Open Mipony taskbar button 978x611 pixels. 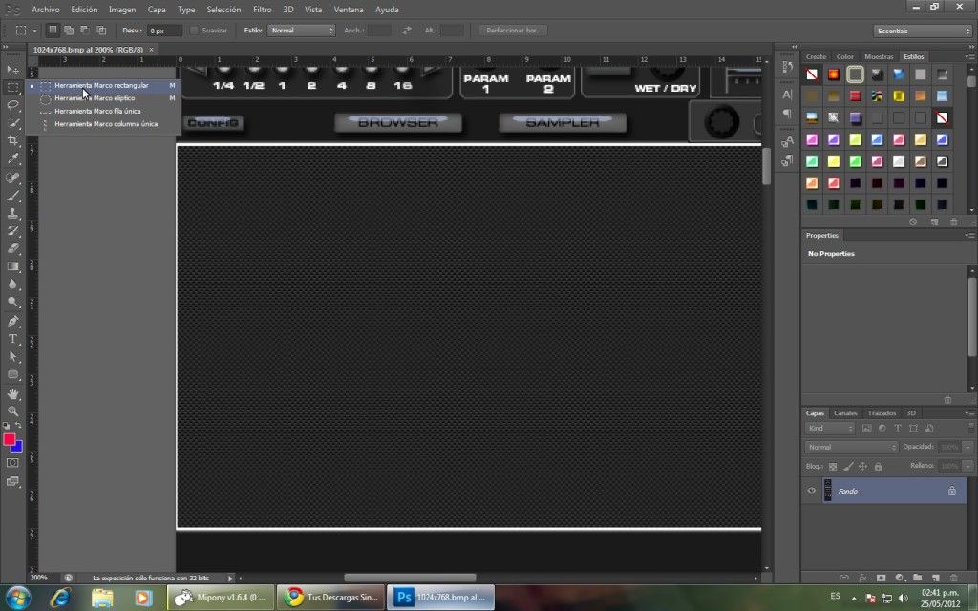click(x=221, y=598)
